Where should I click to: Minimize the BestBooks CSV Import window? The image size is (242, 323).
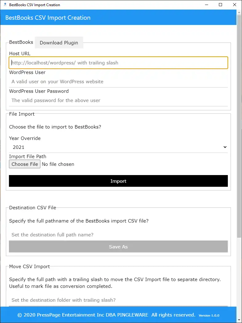point(206,5)
